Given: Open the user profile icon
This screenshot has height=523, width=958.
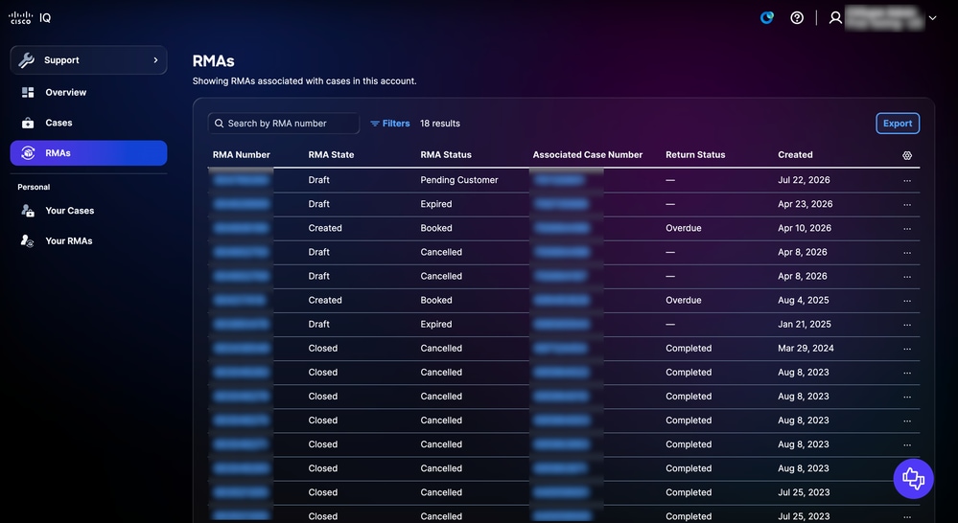Looking at the screenshot, I should [x=835, y=17].
